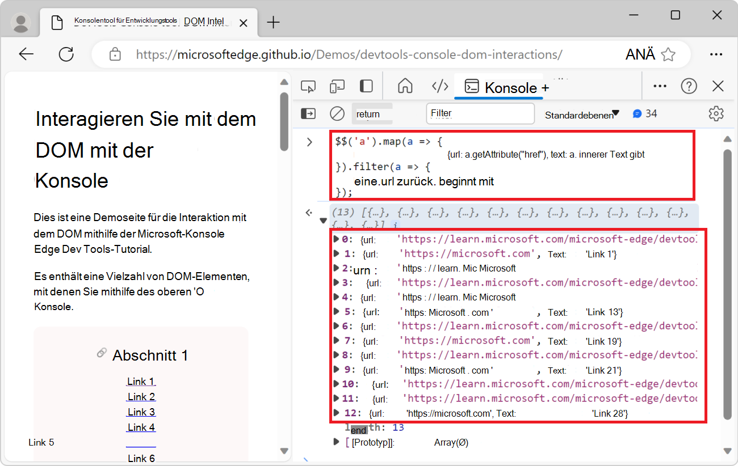Image resolution: width=738 pixels, height=466 pixels.
Task: Click the clear console icon
Action: (x=337, y=113)
